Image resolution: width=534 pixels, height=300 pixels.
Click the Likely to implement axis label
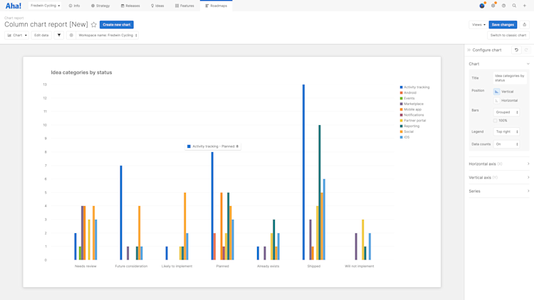[x=177, y=267]
